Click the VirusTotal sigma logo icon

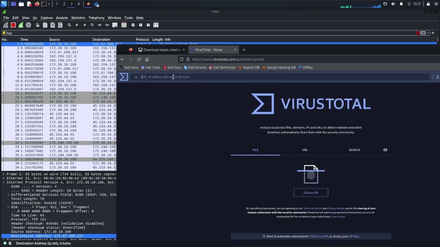(x=124, y=77)
